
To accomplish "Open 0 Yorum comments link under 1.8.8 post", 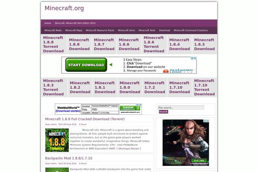I will [83, 124].
